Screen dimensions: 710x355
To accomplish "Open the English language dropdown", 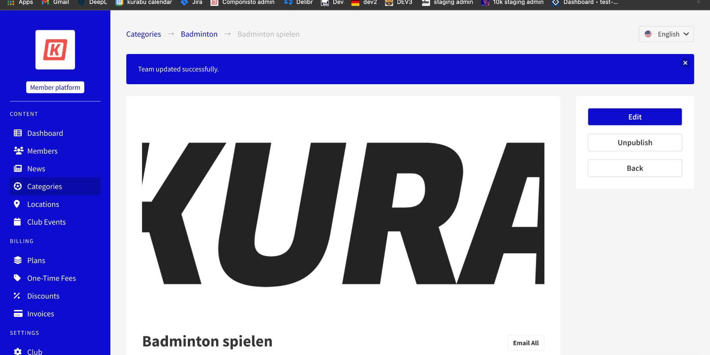I will pyautogui.click(x=666, y=34).
